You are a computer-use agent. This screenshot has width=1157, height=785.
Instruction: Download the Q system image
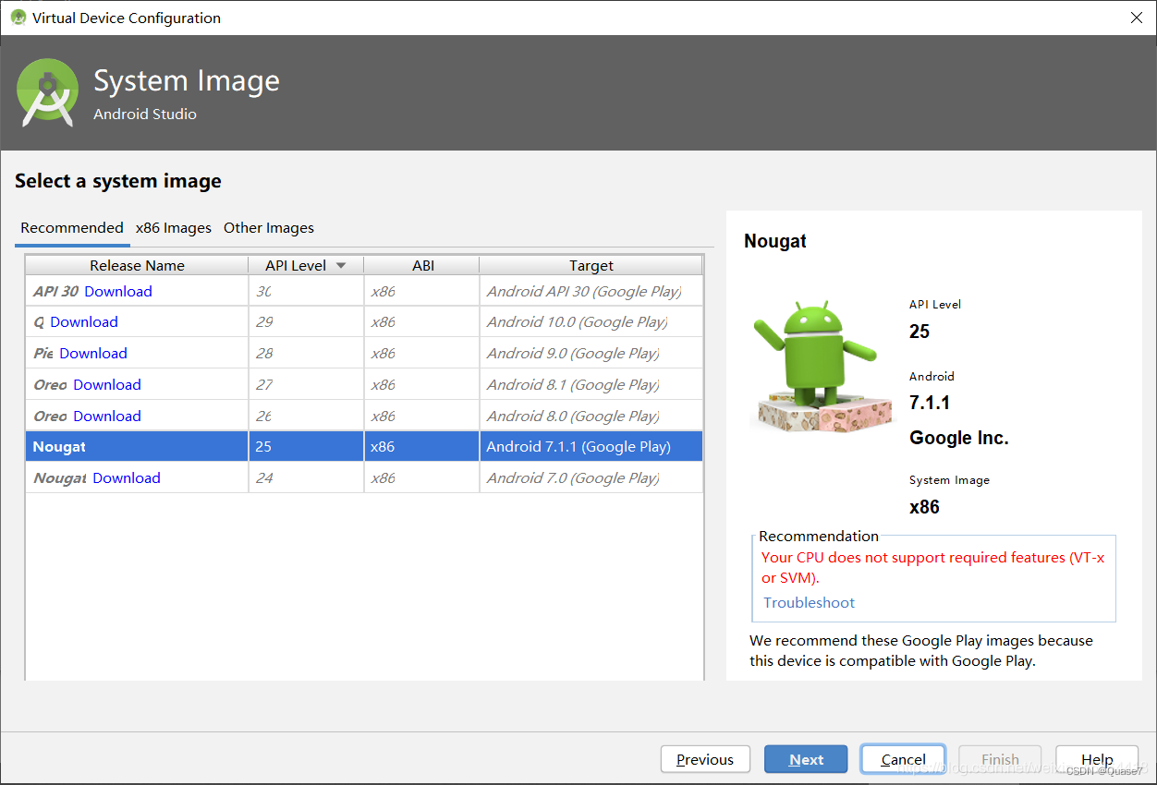click(x=84, y=321)
